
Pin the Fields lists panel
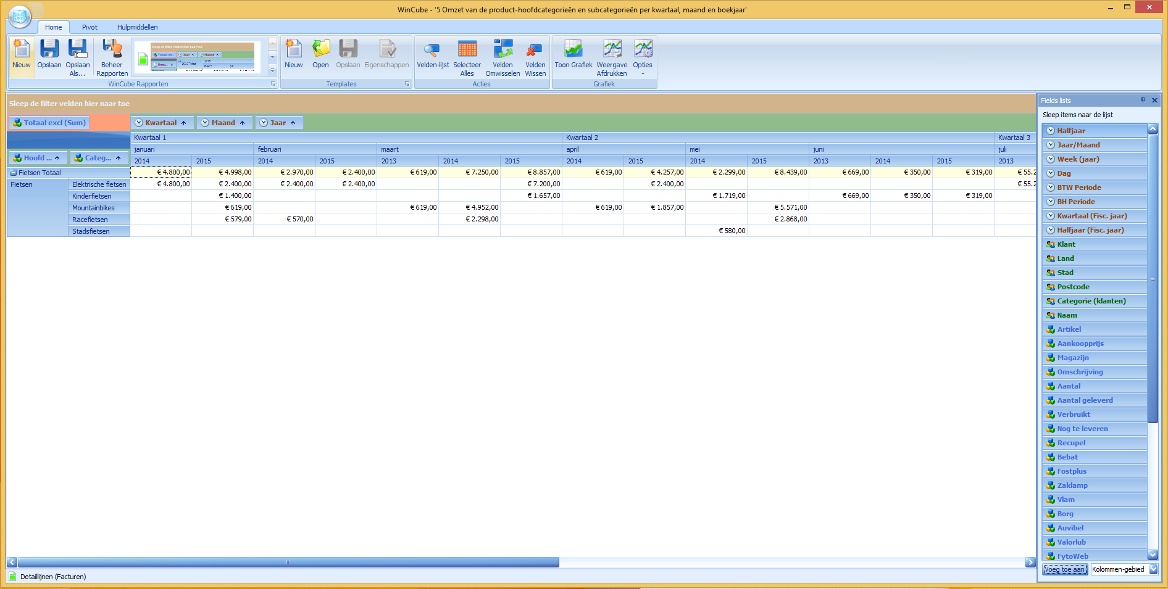click(1143, 100)
